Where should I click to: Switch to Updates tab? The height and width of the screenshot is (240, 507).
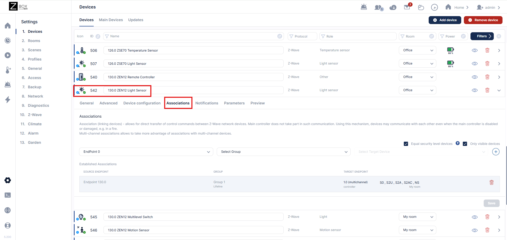(136, 20)
